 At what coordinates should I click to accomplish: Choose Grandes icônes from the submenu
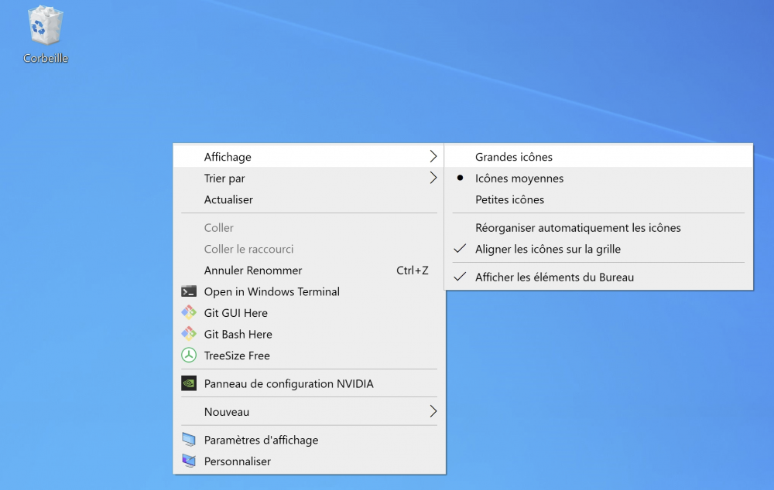pyautogui.click(x=514, y=157)
